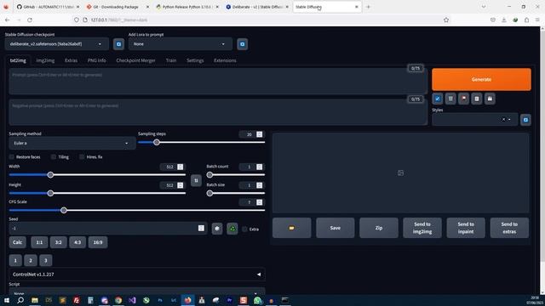
Task: Open the Add Lora to prompt dropdown
Action: pyautogui.click(x=180, y=44)
